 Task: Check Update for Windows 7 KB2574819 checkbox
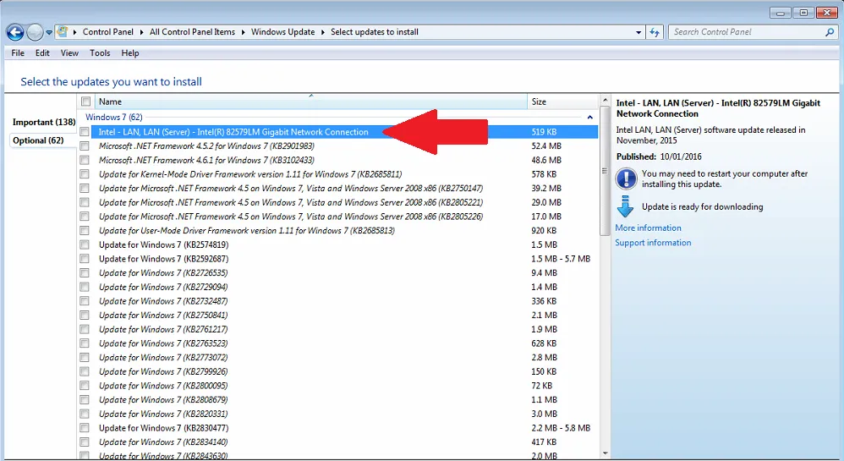[x=85, y=244]
